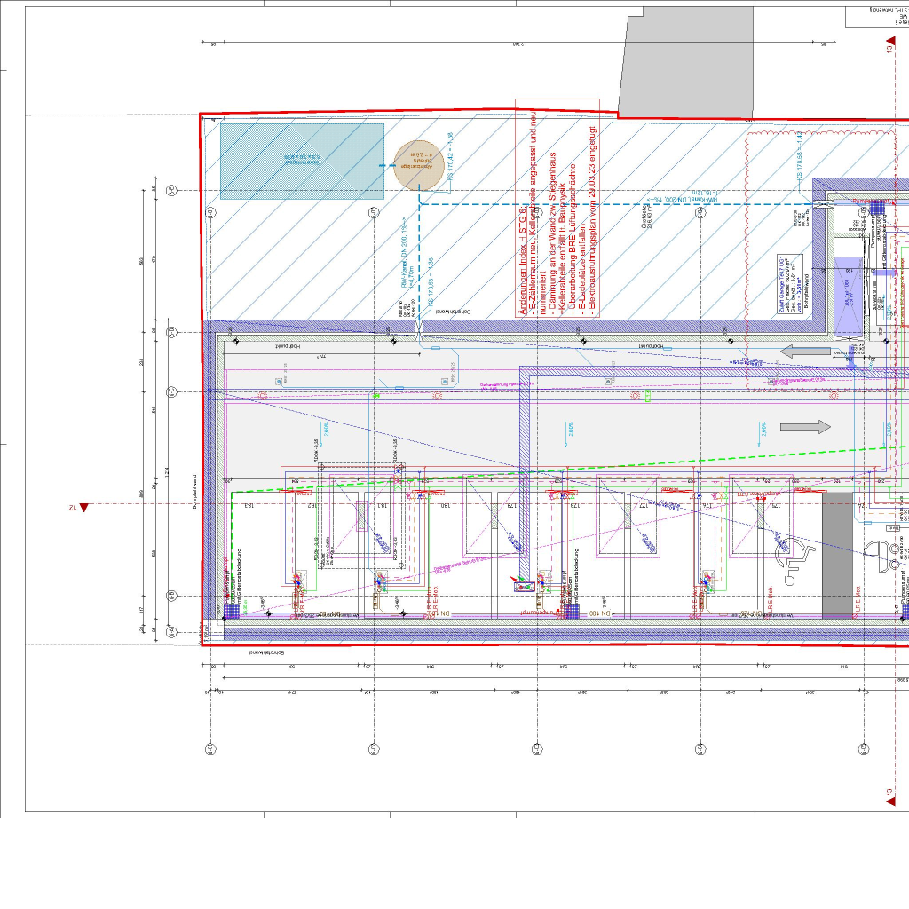
Task: Select parking space number 181
Action: [x=381, y=505]
